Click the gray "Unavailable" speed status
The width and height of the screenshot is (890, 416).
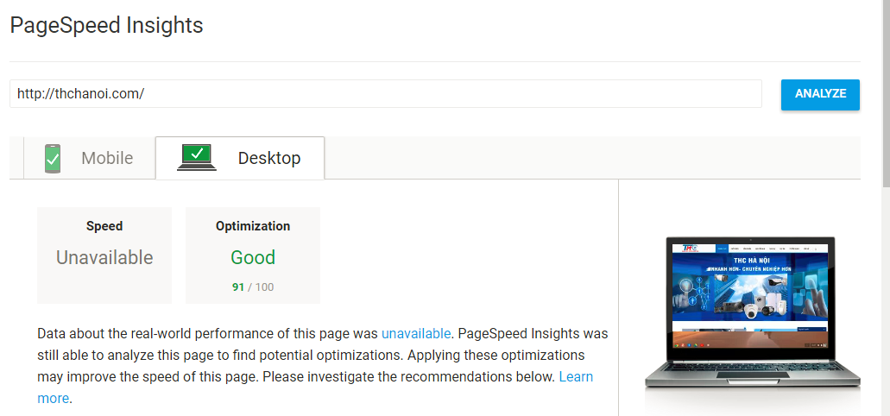click(104, 258)
